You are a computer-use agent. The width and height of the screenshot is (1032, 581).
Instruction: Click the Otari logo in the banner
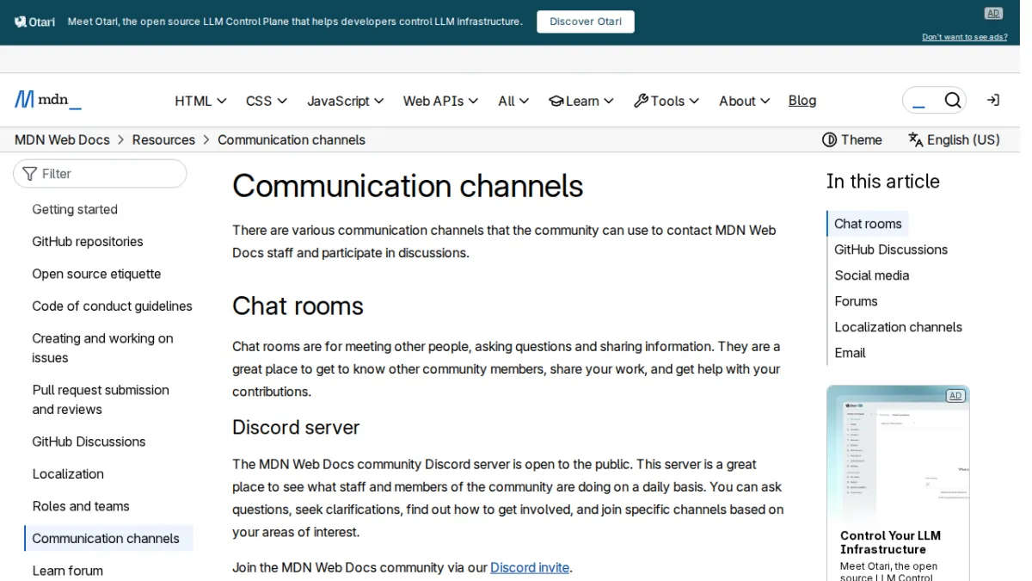34,22
